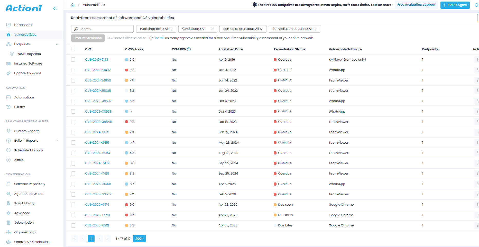Click the Alerts icon in sidebar
Image resolution: width=479 pixels, height=247 pixels.
(x=8, y=160)
